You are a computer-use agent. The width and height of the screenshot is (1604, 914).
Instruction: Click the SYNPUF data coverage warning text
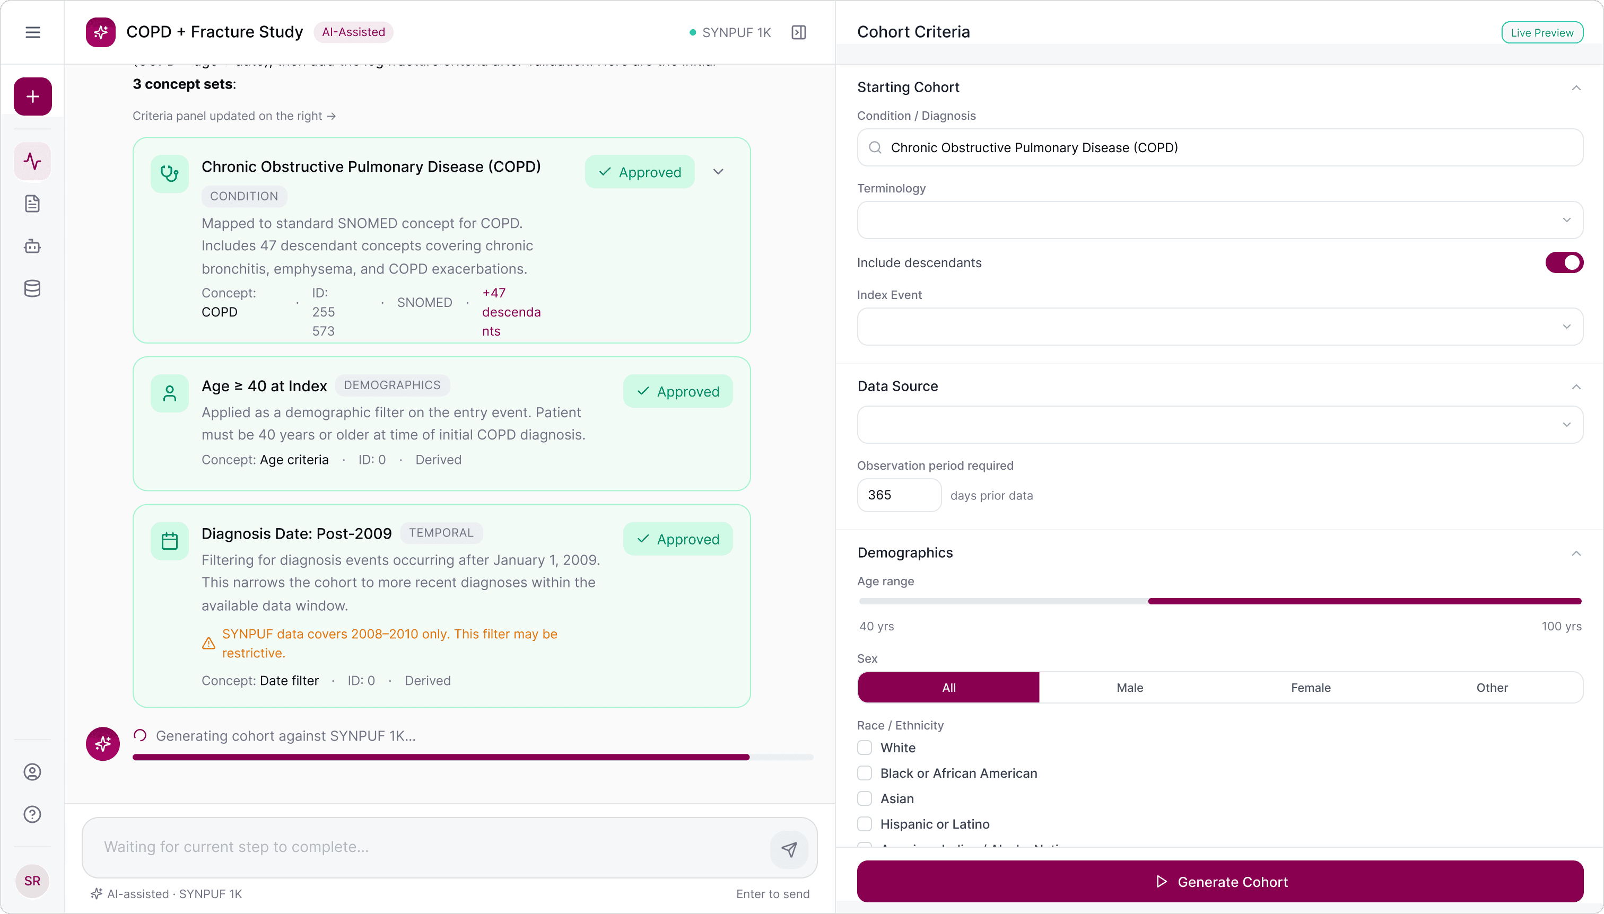click(390, 644)
